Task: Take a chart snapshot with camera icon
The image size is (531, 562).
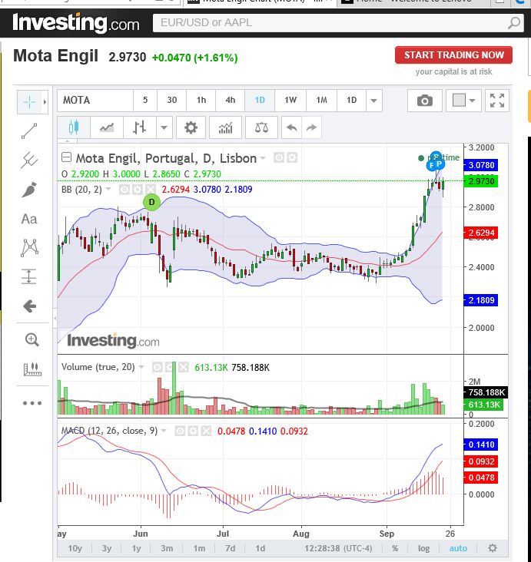Action: coord(424,101)
